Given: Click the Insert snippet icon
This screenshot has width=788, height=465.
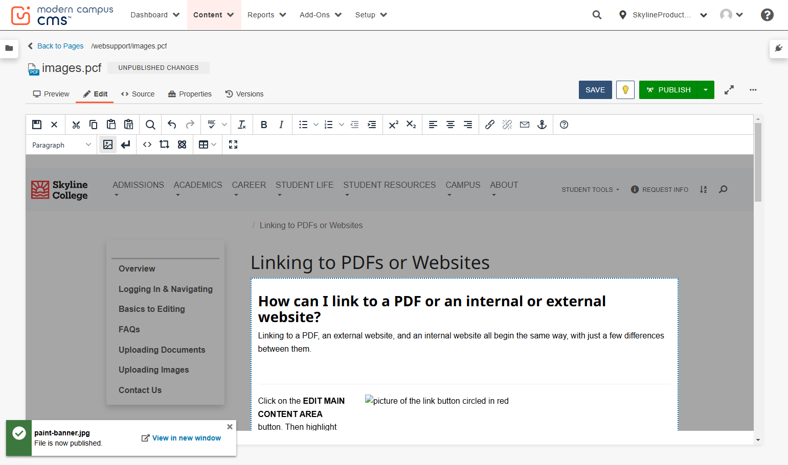Looking at the screenshot, I should click(x=164, y=144).
